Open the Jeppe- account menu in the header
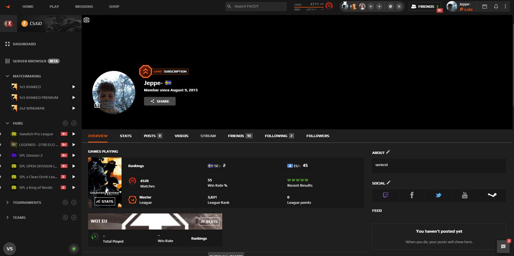Viewport: 514px width, 256px height. 460,6
